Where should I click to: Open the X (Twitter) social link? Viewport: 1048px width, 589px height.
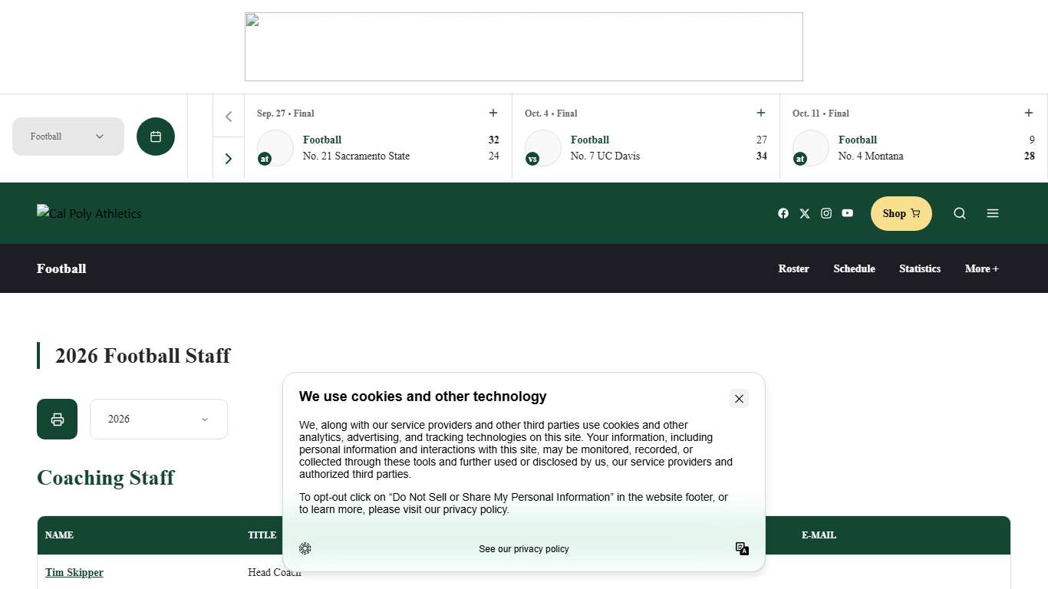805,213
